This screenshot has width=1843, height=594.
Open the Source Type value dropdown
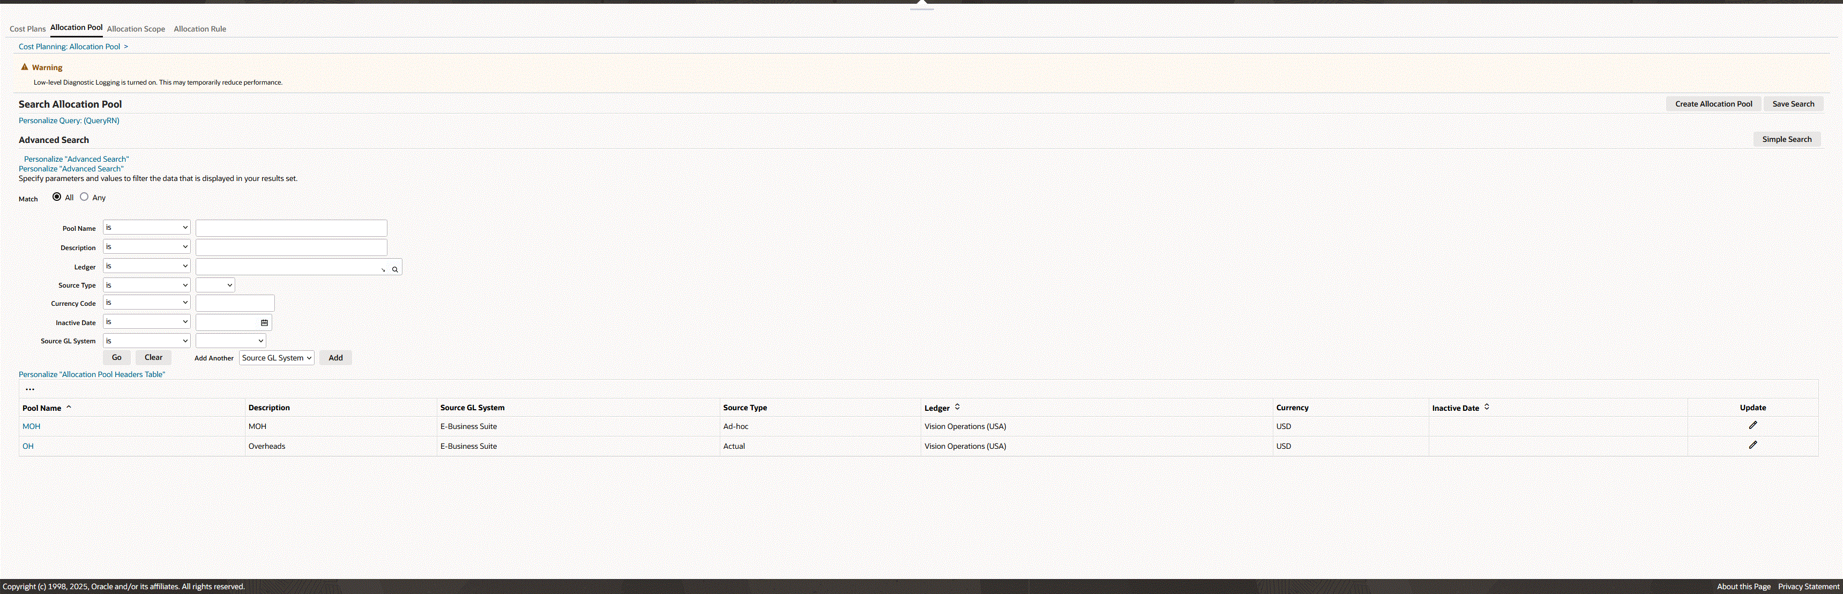coord(215,285)
